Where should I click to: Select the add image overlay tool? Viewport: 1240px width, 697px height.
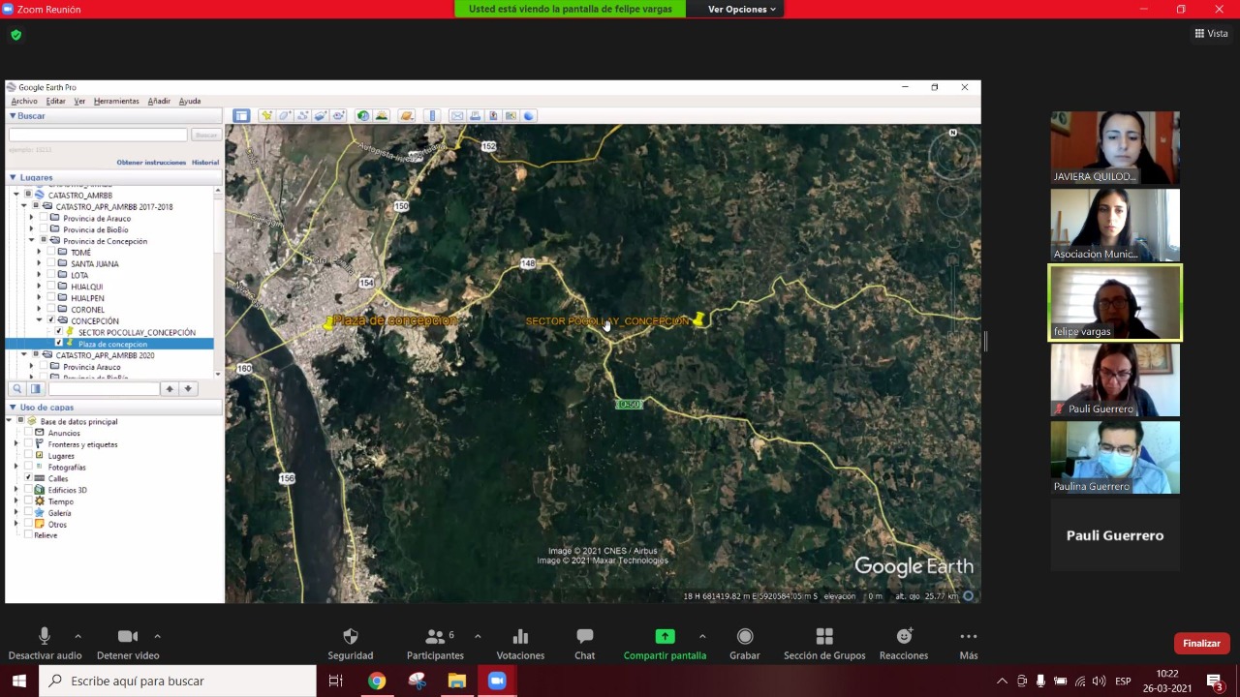(321, 116)
